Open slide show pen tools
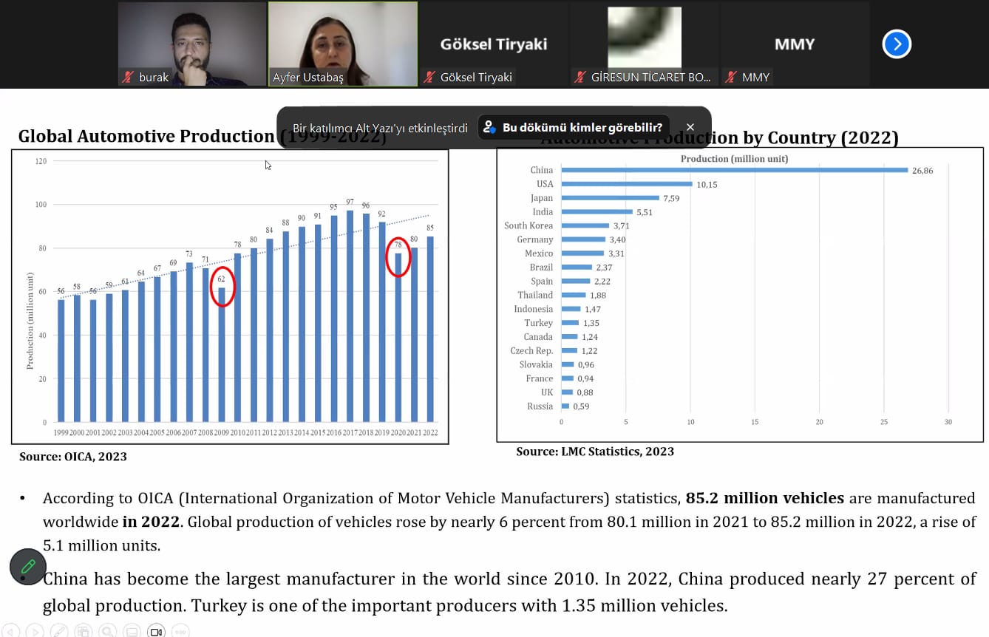989x637 pixels. coord(59,631)
